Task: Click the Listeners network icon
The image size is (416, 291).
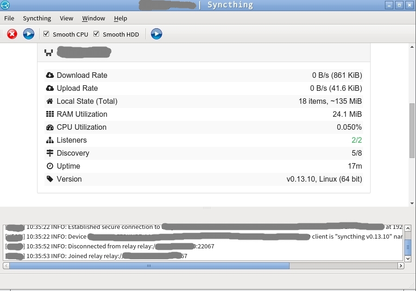Action: pos(50,140)
